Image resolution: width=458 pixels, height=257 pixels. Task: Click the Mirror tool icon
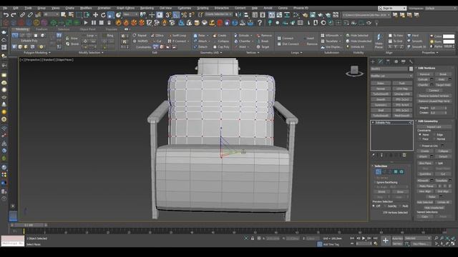pyautogui.click(x=238, y=15)
